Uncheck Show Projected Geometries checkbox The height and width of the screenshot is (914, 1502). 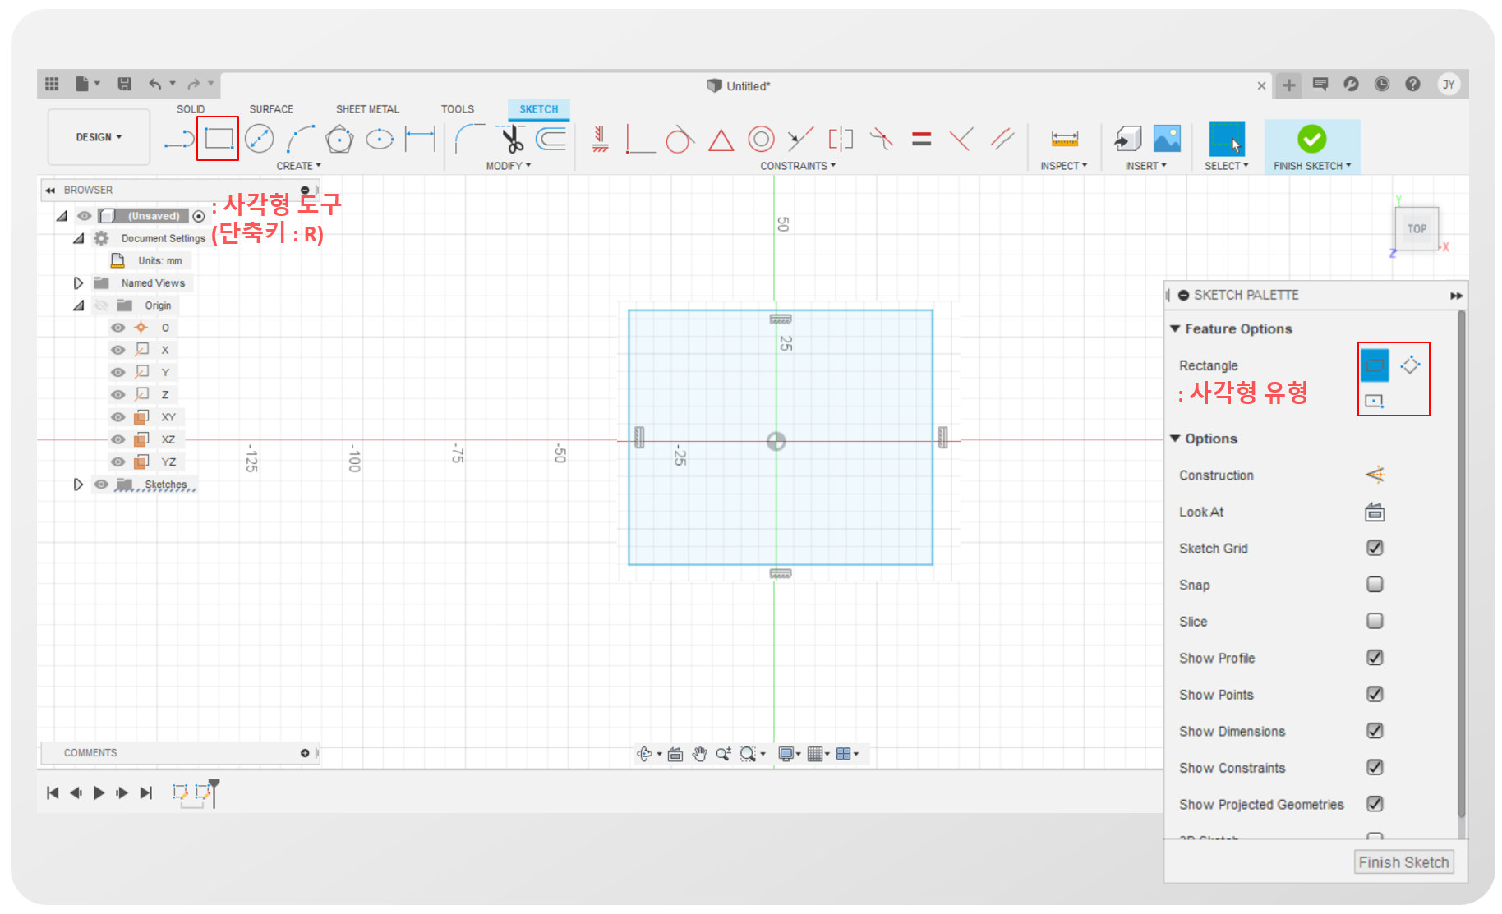tap(1375, 804)
